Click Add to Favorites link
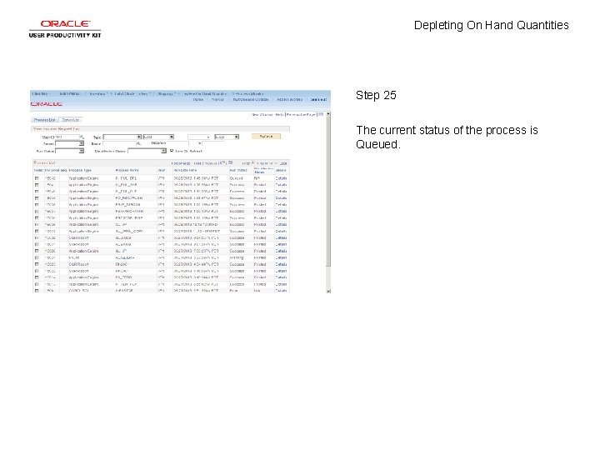 [x=289, y=99]
